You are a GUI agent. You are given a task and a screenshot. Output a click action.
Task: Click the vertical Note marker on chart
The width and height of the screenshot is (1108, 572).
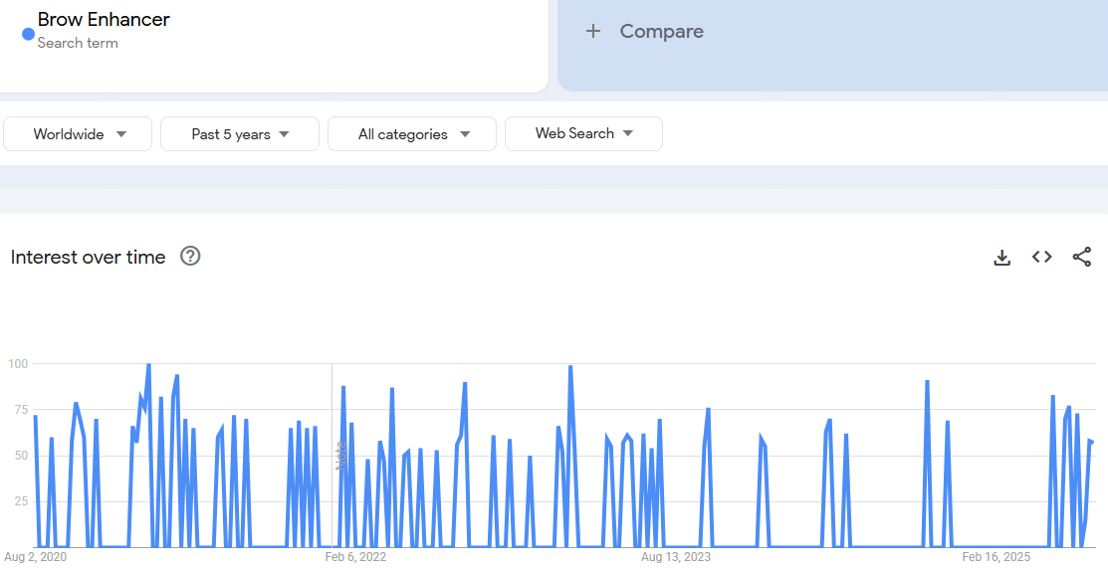pyautogui.click(x=339, y=456)
